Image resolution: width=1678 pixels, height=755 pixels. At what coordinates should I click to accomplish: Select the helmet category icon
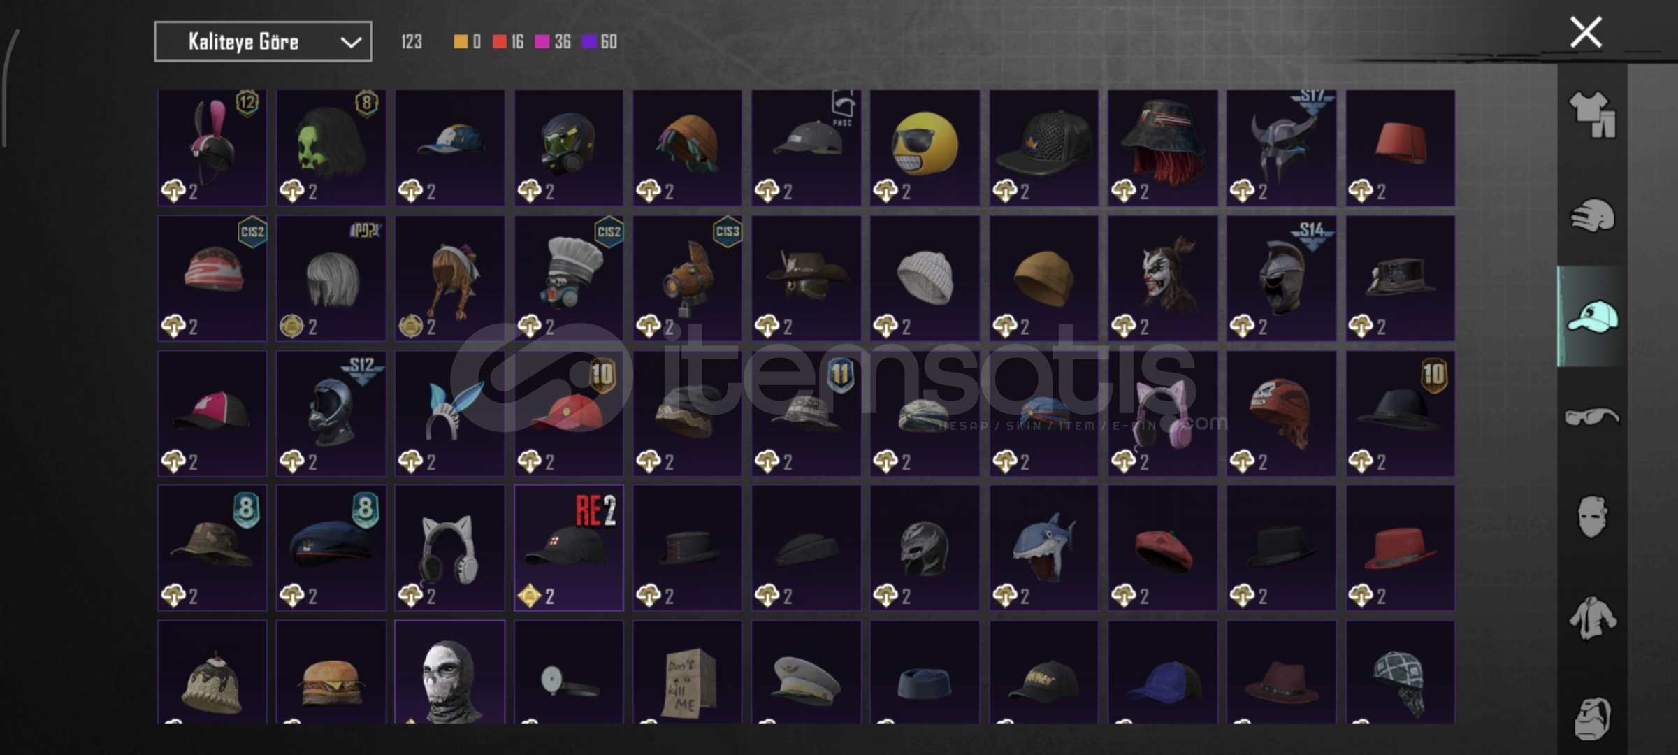[1593, 215]
